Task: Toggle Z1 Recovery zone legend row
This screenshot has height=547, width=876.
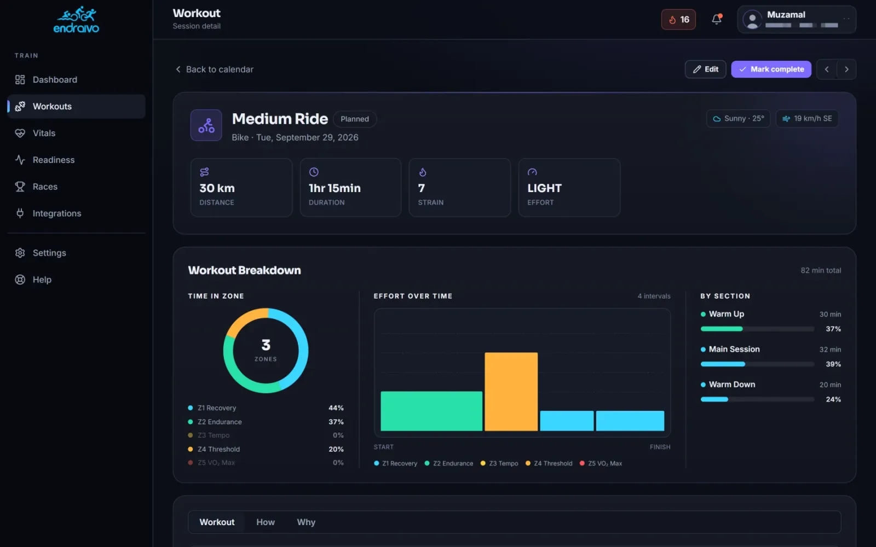Action: point(266,408)
